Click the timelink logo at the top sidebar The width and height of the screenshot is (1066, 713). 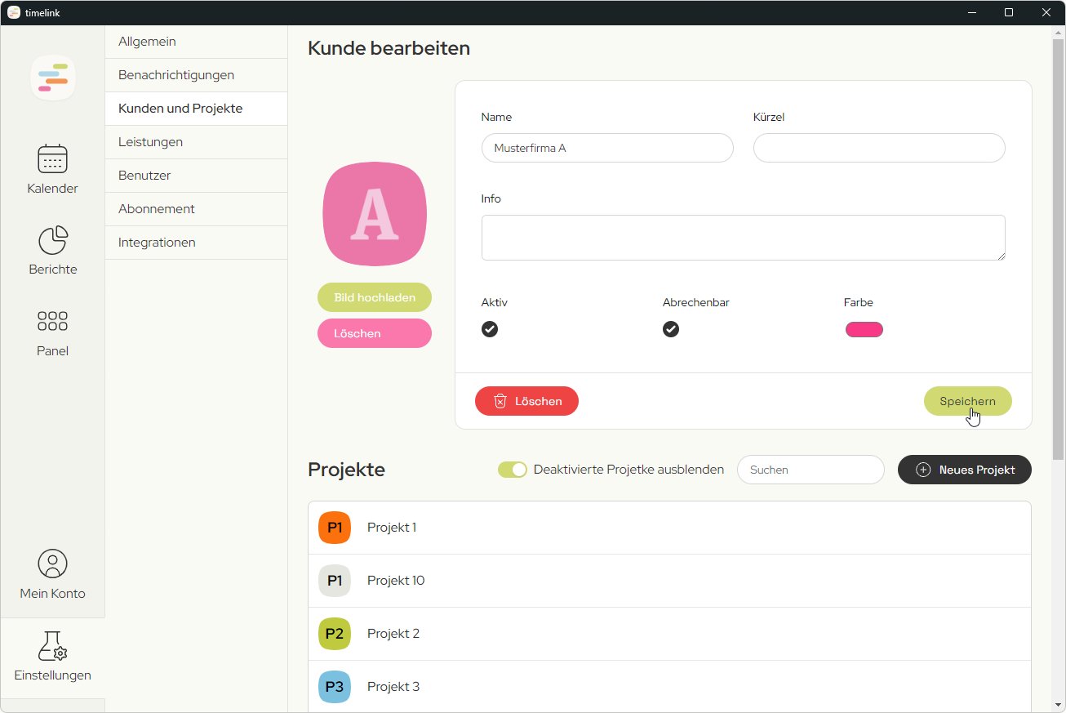click(52, 77)
